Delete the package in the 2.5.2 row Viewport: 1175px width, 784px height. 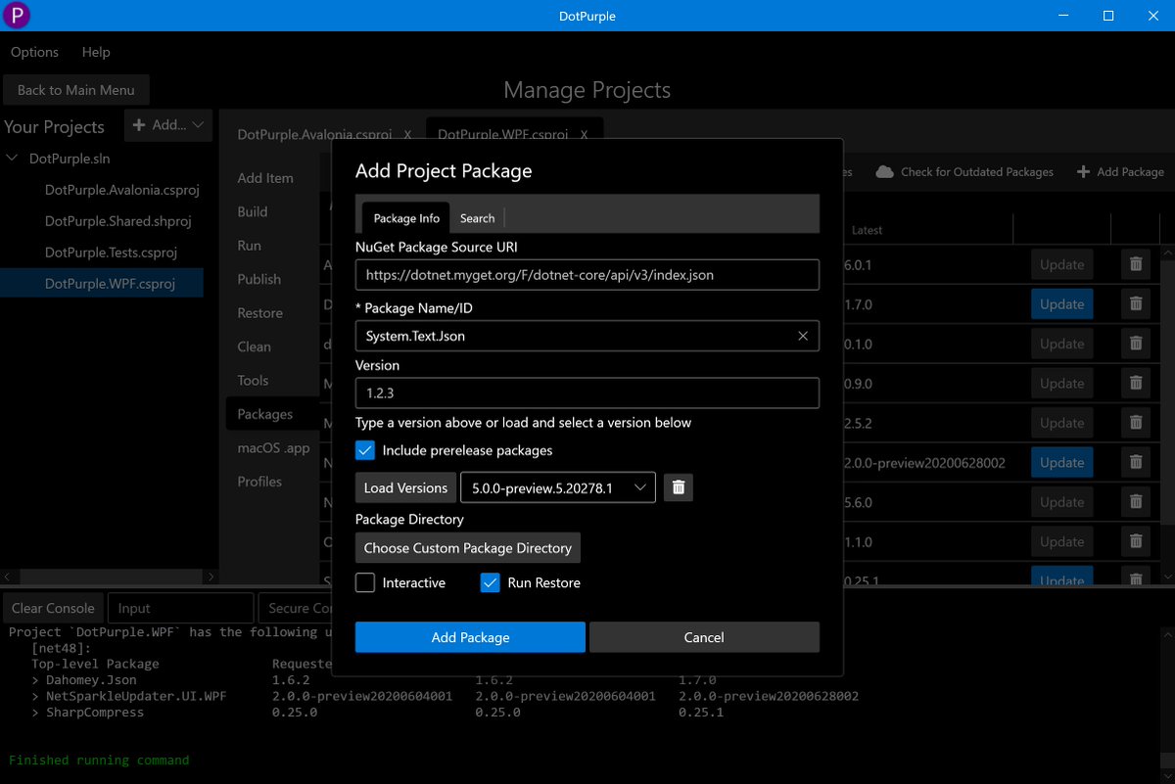tap(1136, 423)
